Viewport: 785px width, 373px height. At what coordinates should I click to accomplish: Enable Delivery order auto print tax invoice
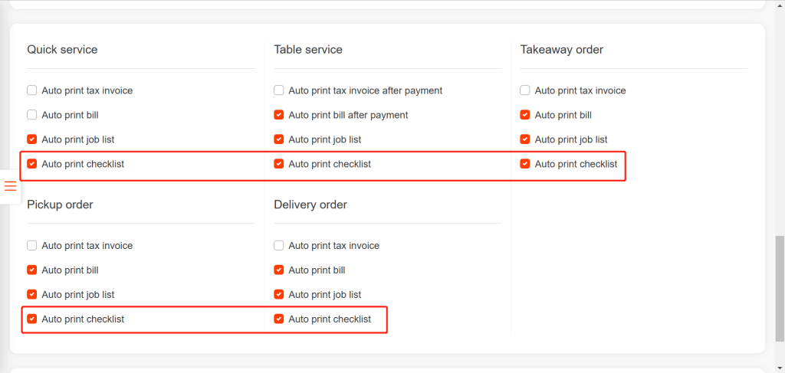pos(279,246)
